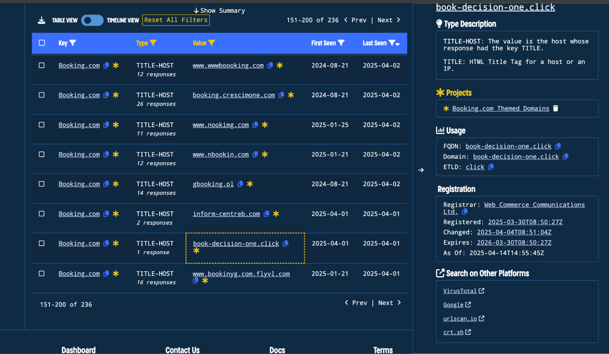Open the booking.crescimone.com link
The width and height of the screenshot is (609, 354).
click(234, 95)
